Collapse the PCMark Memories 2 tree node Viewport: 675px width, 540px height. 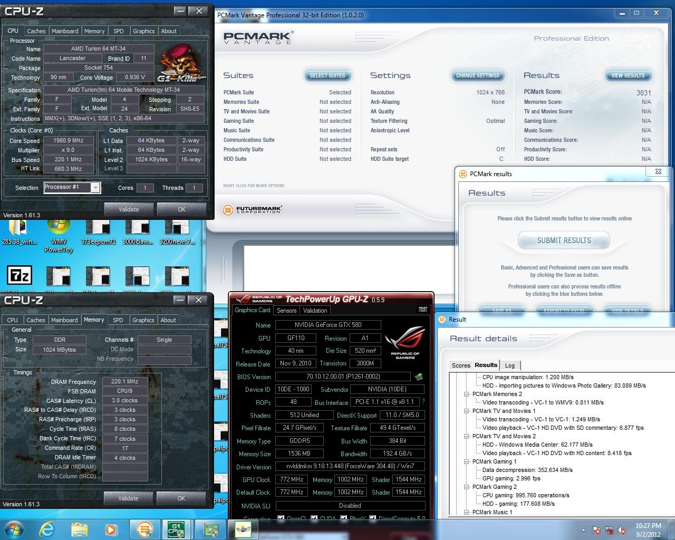pyautogui.click(x=467, y=394)
